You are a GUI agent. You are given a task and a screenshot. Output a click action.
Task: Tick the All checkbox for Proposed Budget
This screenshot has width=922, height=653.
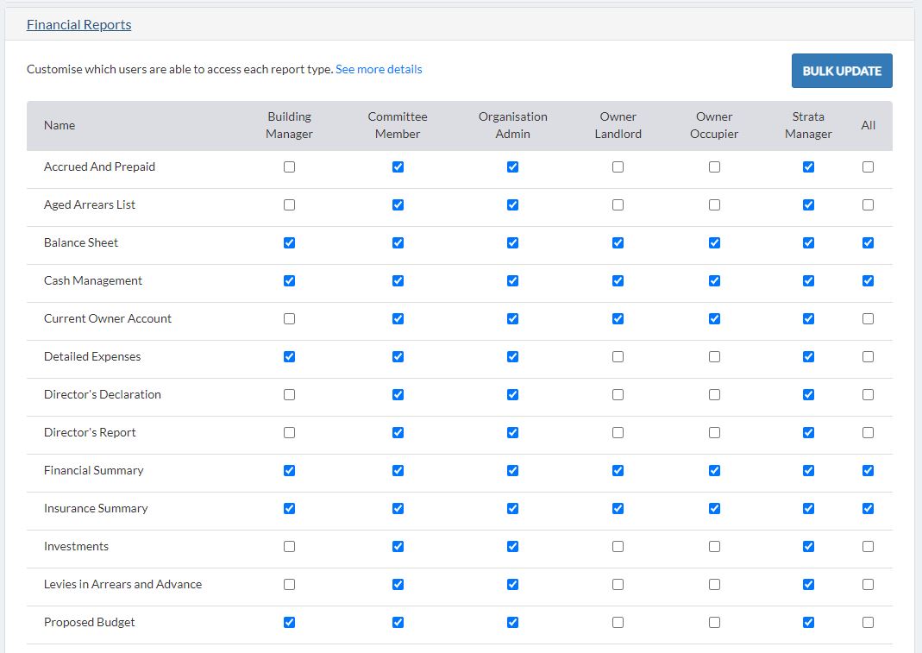[868, 623]
